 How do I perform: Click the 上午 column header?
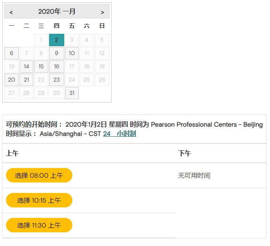click(12, 153)
